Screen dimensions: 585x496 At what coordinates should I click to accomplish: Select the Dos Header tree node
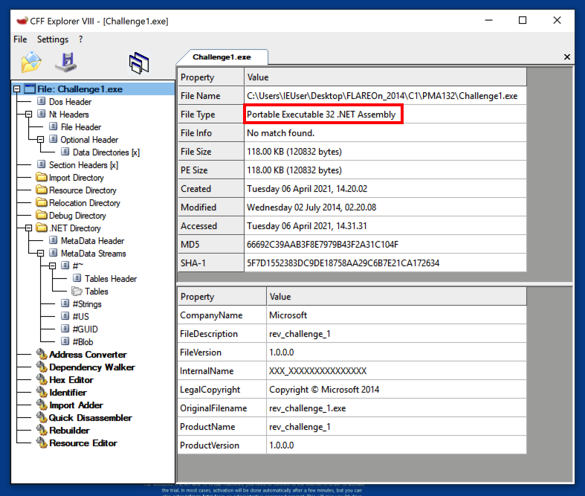pos(70,102)
